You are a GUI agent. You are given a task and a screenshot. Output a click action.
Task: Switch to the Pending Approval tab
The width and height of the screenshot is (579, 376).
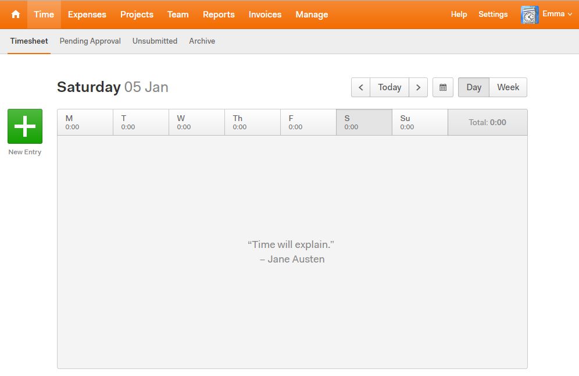pyautogui.click(x=90, y=41)
